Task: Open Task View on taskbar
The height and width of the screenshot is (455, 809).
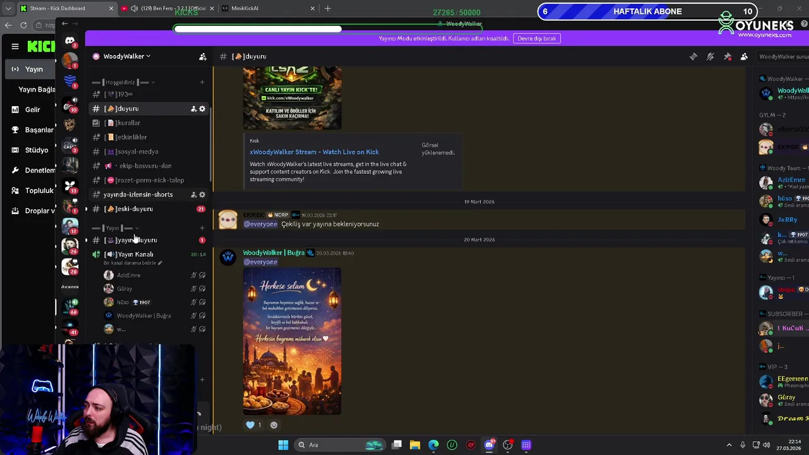Action: (397, 445)
